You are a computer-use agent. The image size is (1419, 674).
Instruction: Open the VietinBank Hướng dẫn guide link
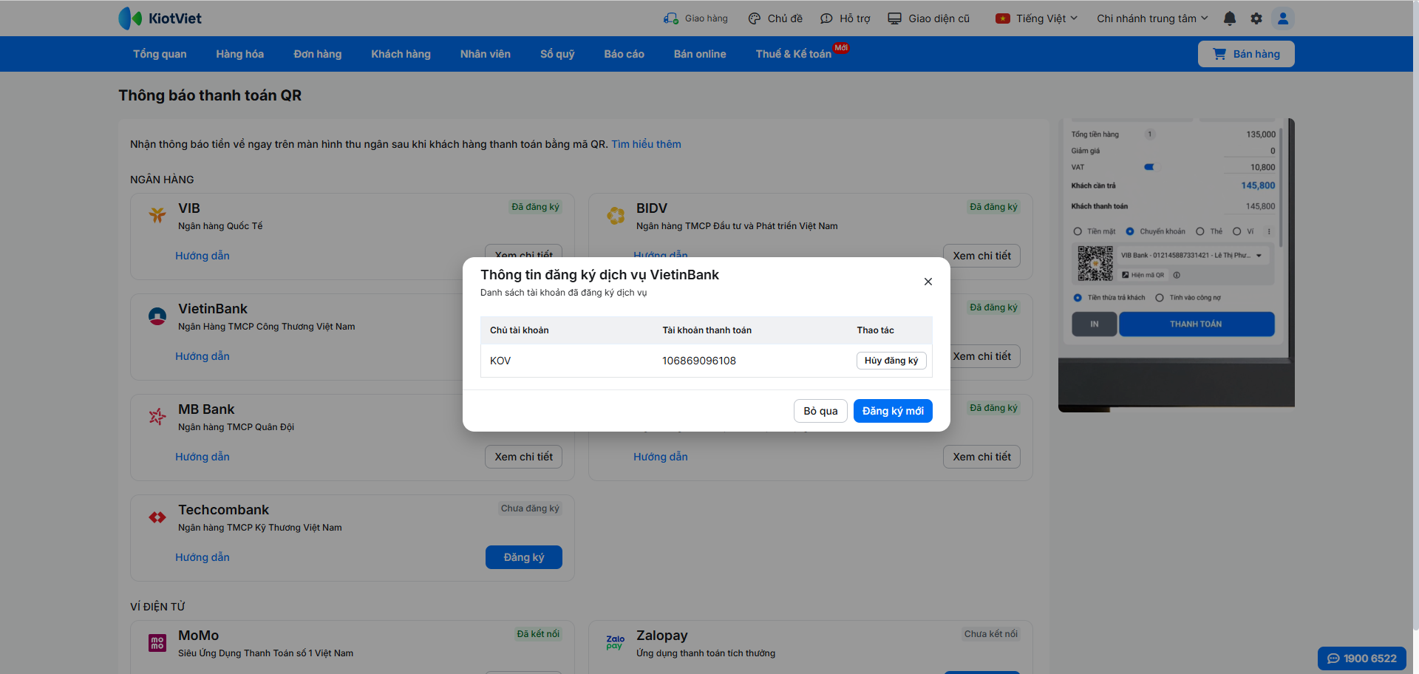tap(203, 356)
